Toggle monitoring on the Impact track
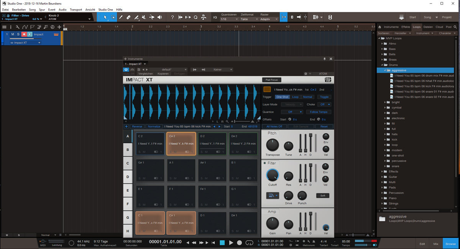460x249 pixels. coord(30,34)
